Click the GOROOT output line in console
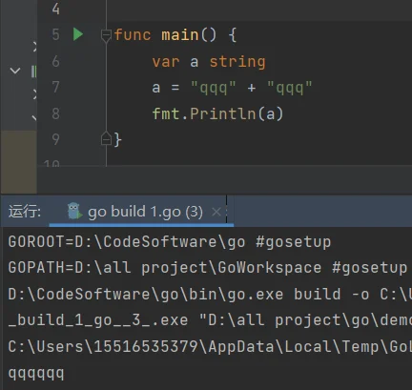Viewport: 412px width, 390px height. [x=170, y=242]
